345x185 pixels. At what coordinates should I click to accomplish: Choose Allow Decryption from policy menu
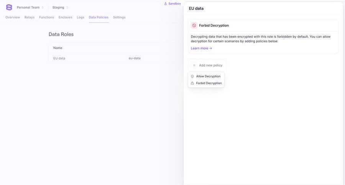coord(208,76)
